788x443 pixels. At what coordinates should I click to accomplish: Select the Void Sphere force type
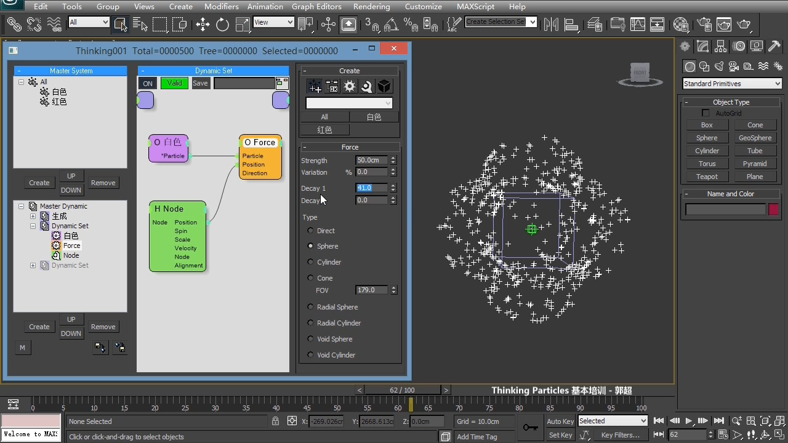tap(310, 339)
